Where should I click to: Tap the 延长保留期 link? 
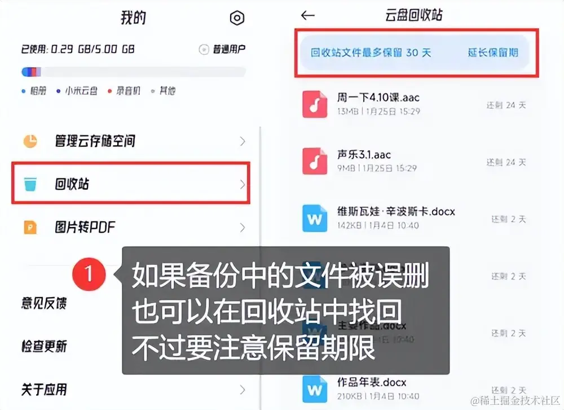point(493,53)
